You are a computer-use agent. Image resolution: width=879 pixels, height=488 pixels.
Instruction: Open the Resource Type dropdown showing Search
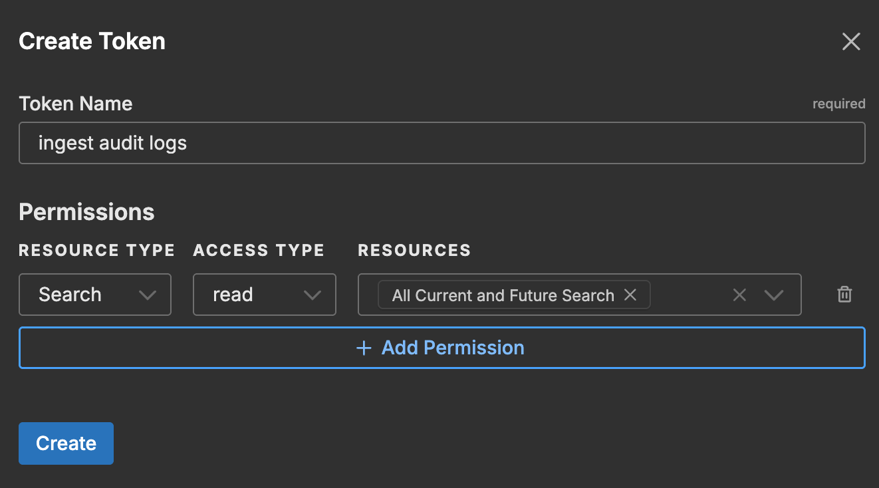pos(94,295)
